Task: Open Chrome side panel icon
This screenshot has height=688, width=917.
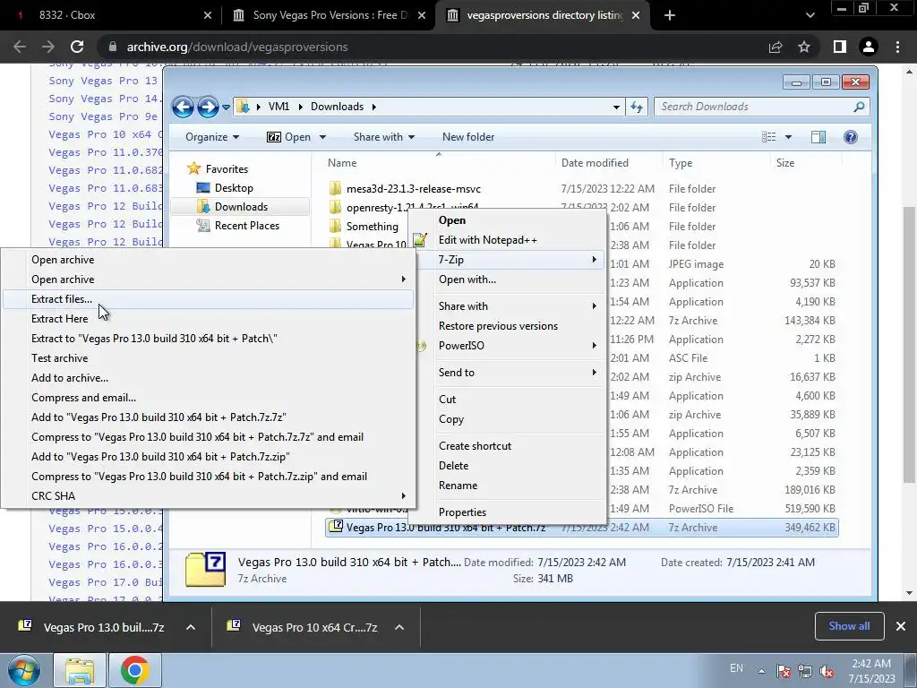Action: 840,47
